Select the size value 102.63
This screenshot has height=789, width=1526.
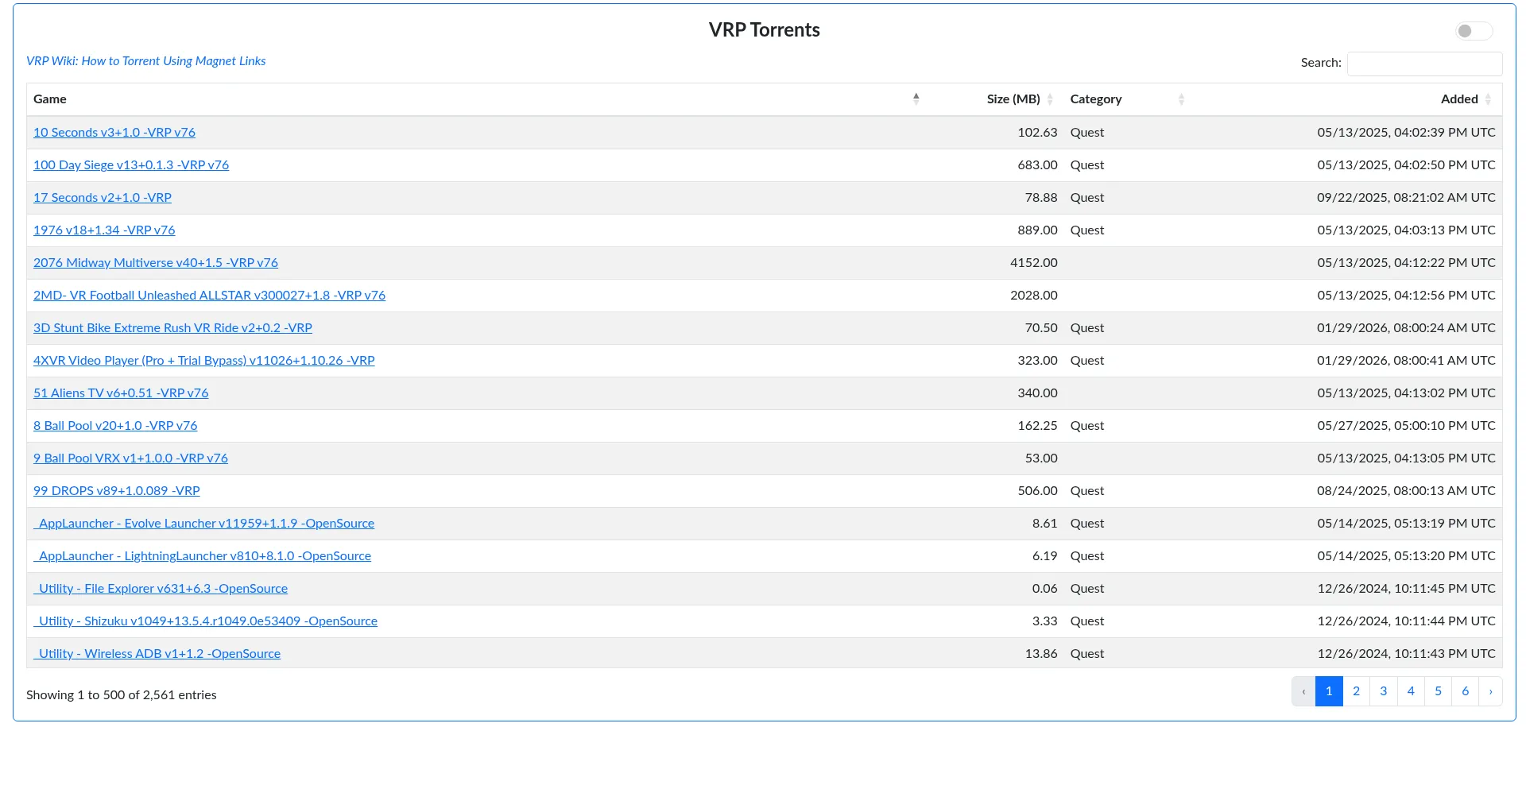point(1037,133)
